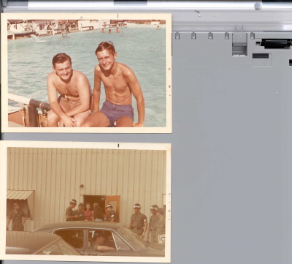292x264 pixels.
Task: Click the small dark rectangle below the hinge
Action: (261, 56)
